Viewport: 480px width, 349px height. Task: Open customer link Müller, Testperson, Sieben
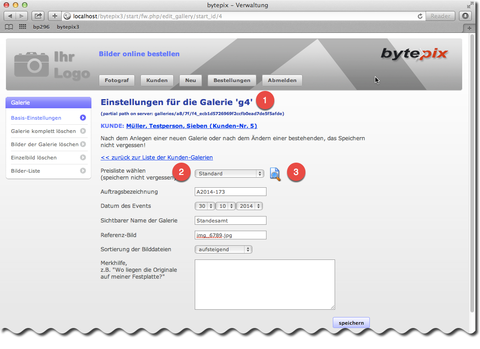[x=192, y=126]
